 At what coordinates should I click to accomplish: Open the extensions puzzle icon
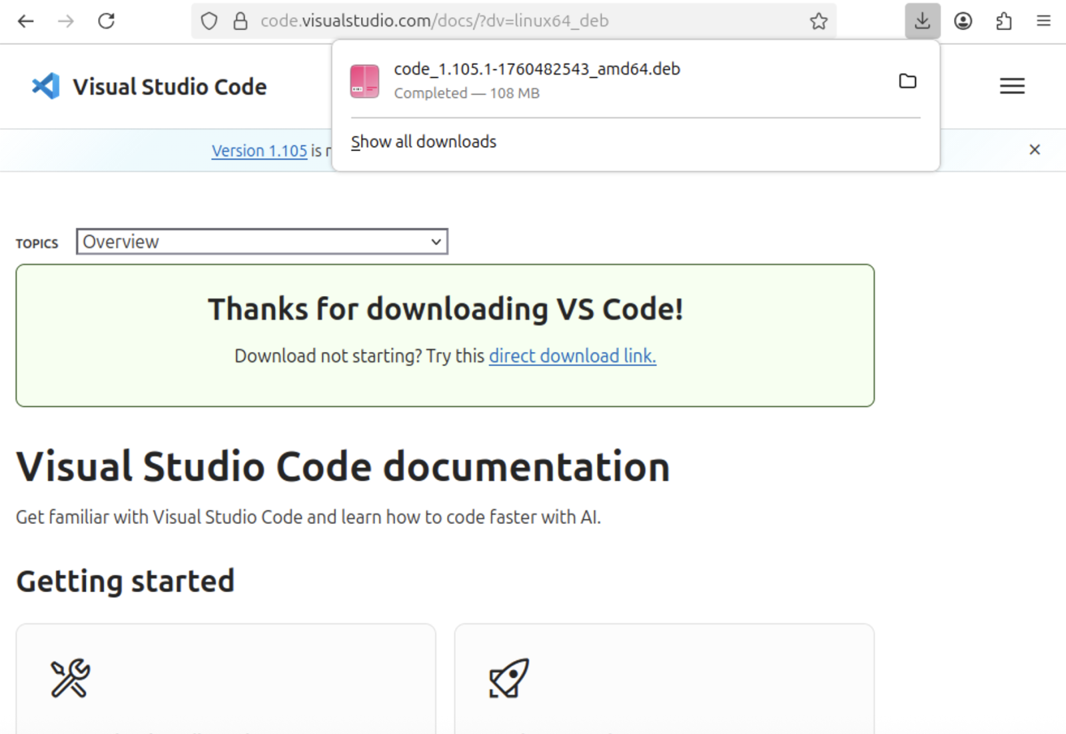click(x=1003, y=21)
